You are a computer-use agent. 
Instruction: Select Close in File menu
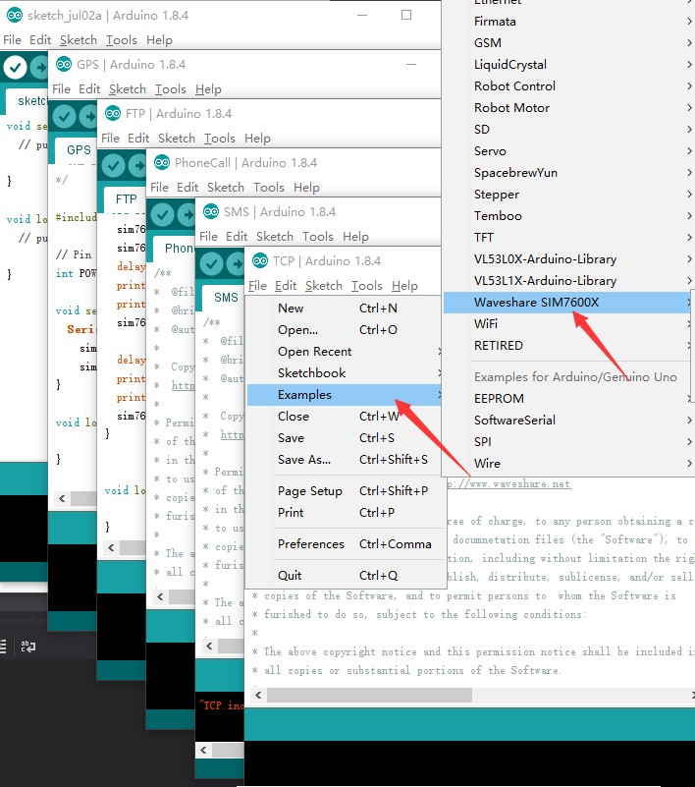[344, 416]
